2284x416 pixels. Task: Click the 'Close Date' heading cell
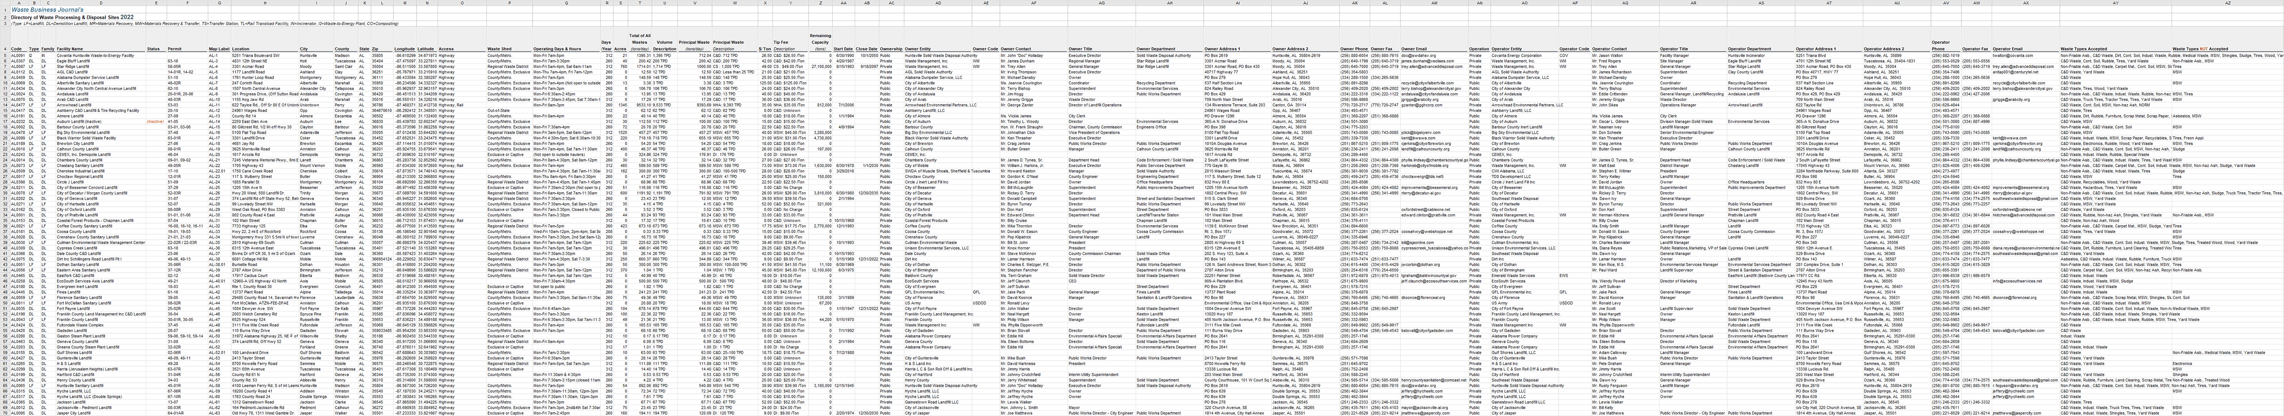coord(867,49)
